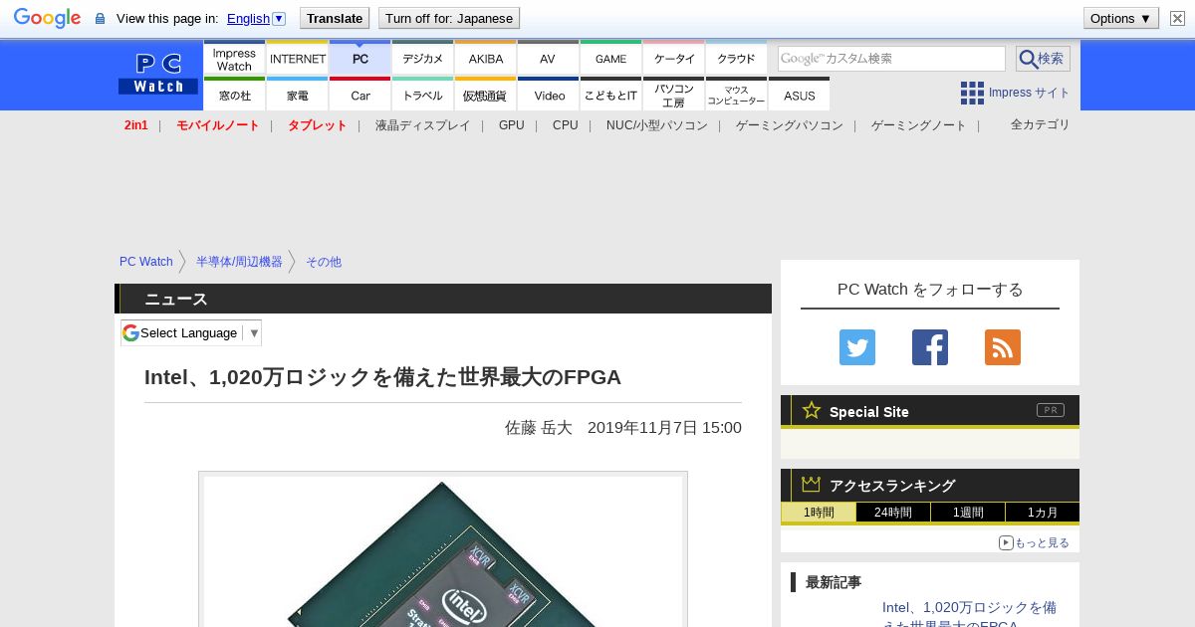Click the crown icon beside アクセスランキング
The width and height of the screenshot is (1195, 627).
point(812,485)
